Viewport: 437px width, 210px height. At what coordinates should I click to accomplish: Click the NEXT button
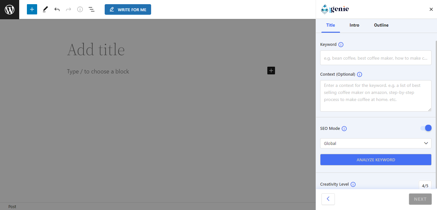point(420,199)
